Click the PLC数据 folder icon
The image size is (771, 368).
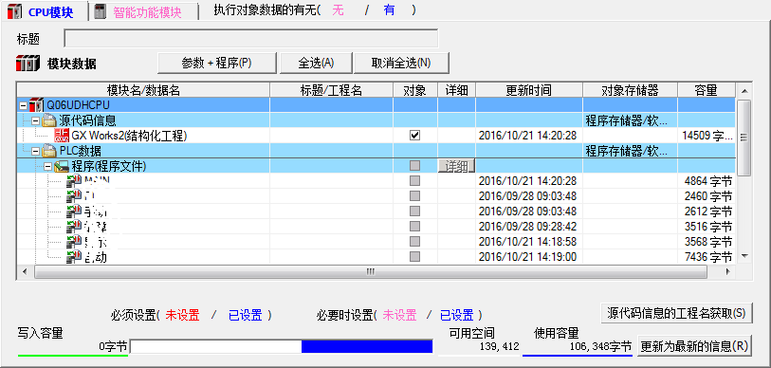click(50, 151)
